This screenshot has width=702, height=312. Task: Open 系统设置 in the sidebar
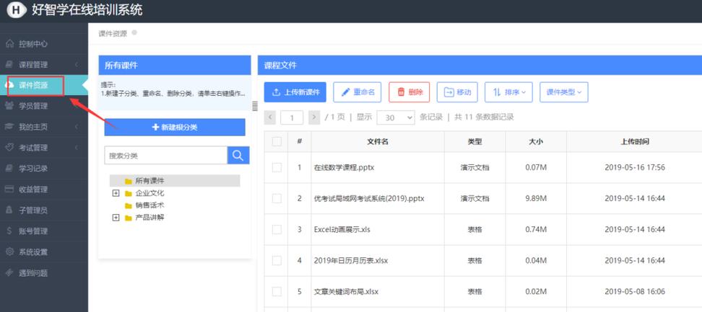point(44,251)
